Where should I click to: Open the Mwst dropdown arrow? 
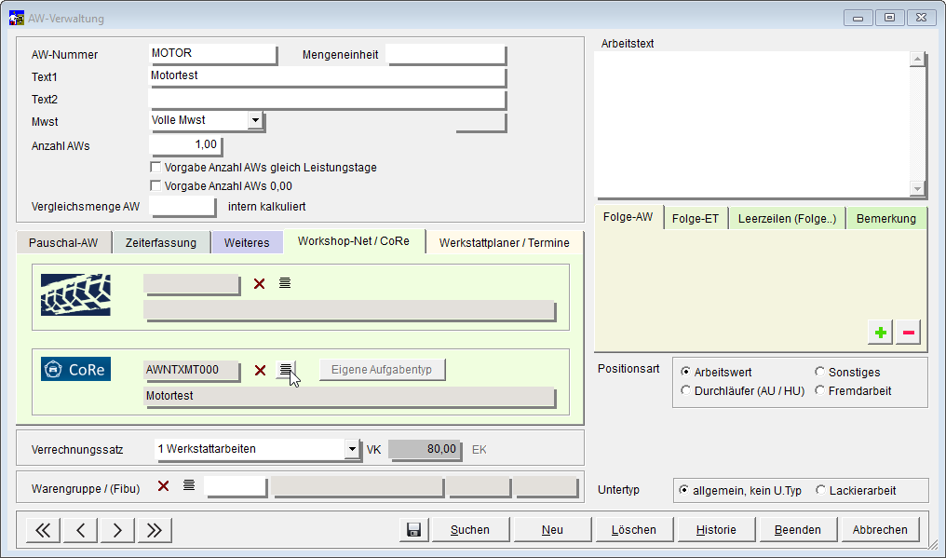click(x=255, y=120)
